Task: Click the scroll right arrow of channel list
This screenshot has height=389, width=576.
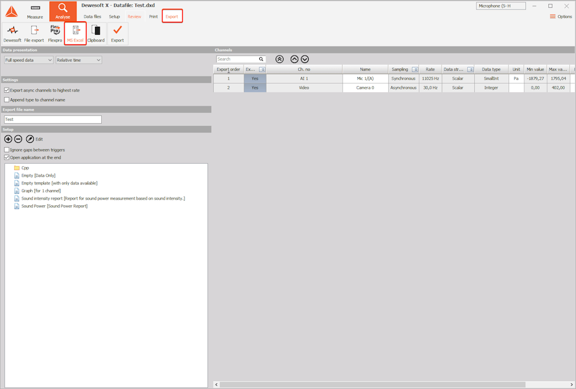Action: 571,385
